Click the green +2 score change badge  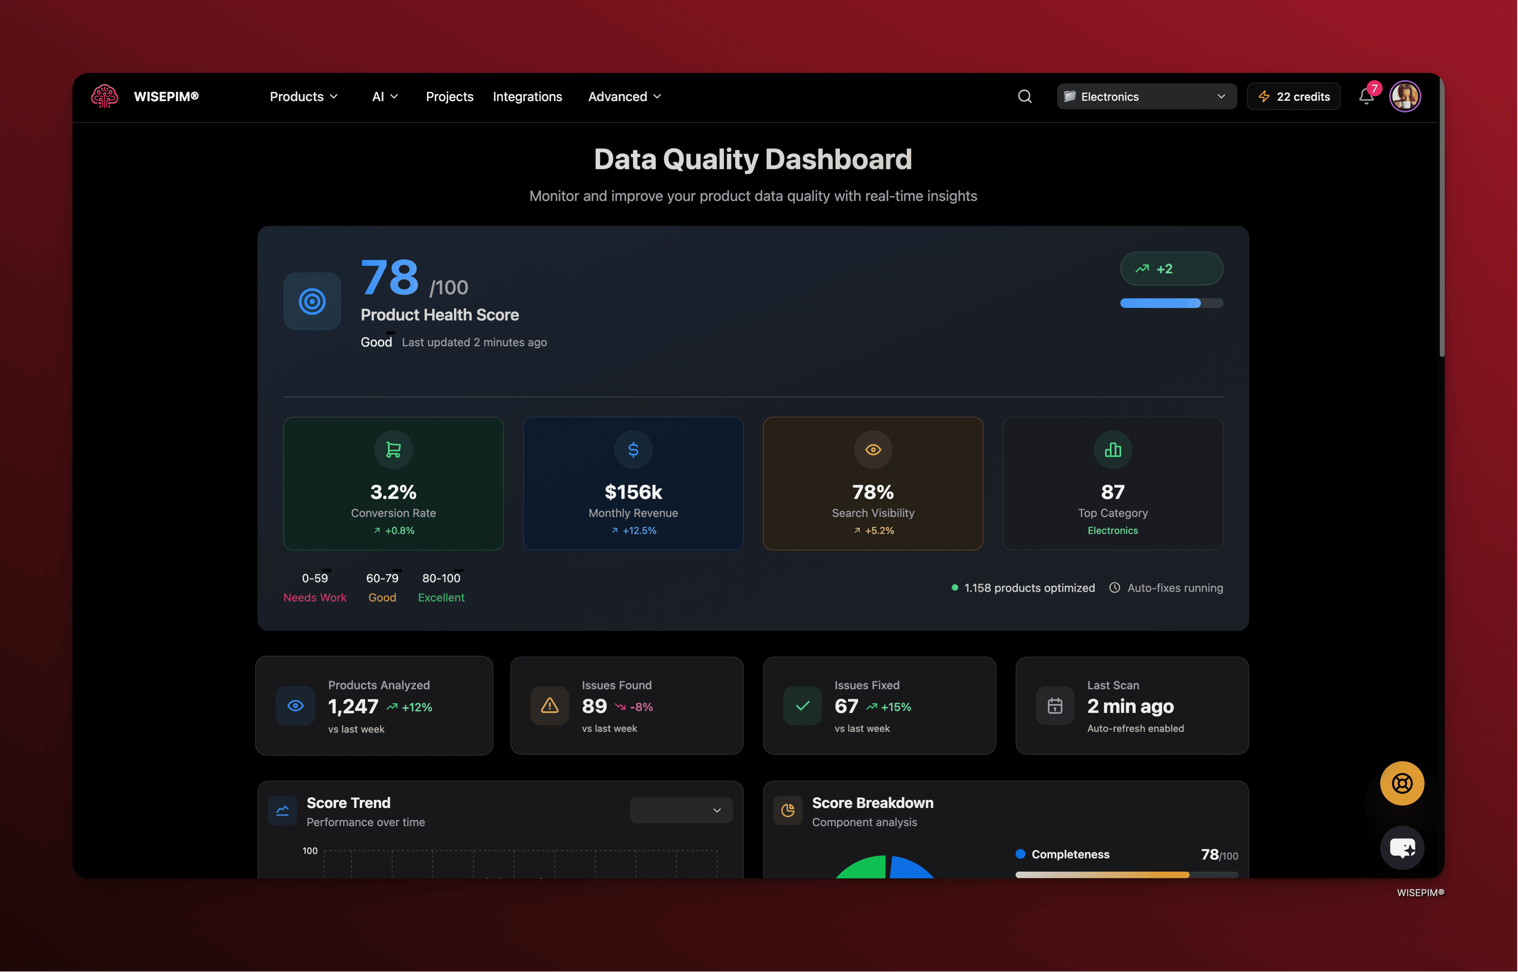pyautogui.click(x=1171, y=268)
